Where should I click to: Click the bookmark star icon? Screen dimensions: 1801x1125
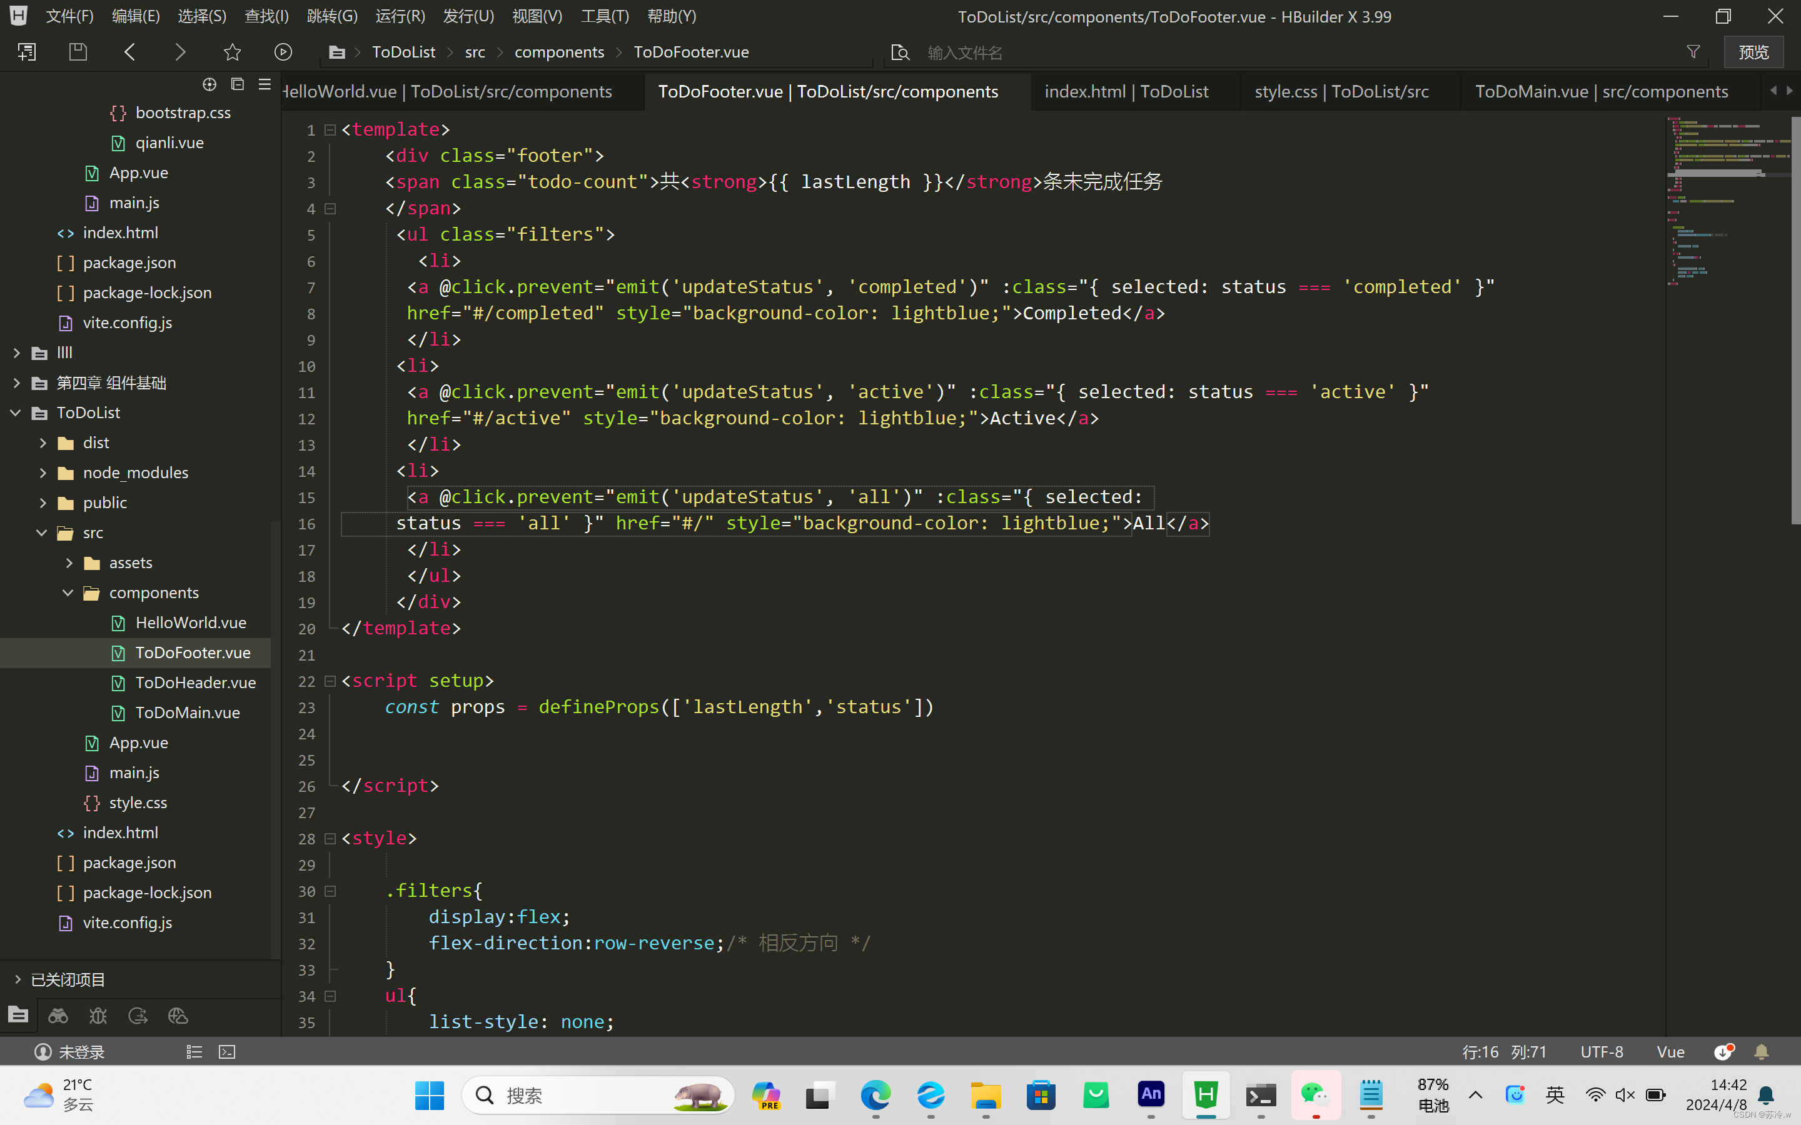232,52
